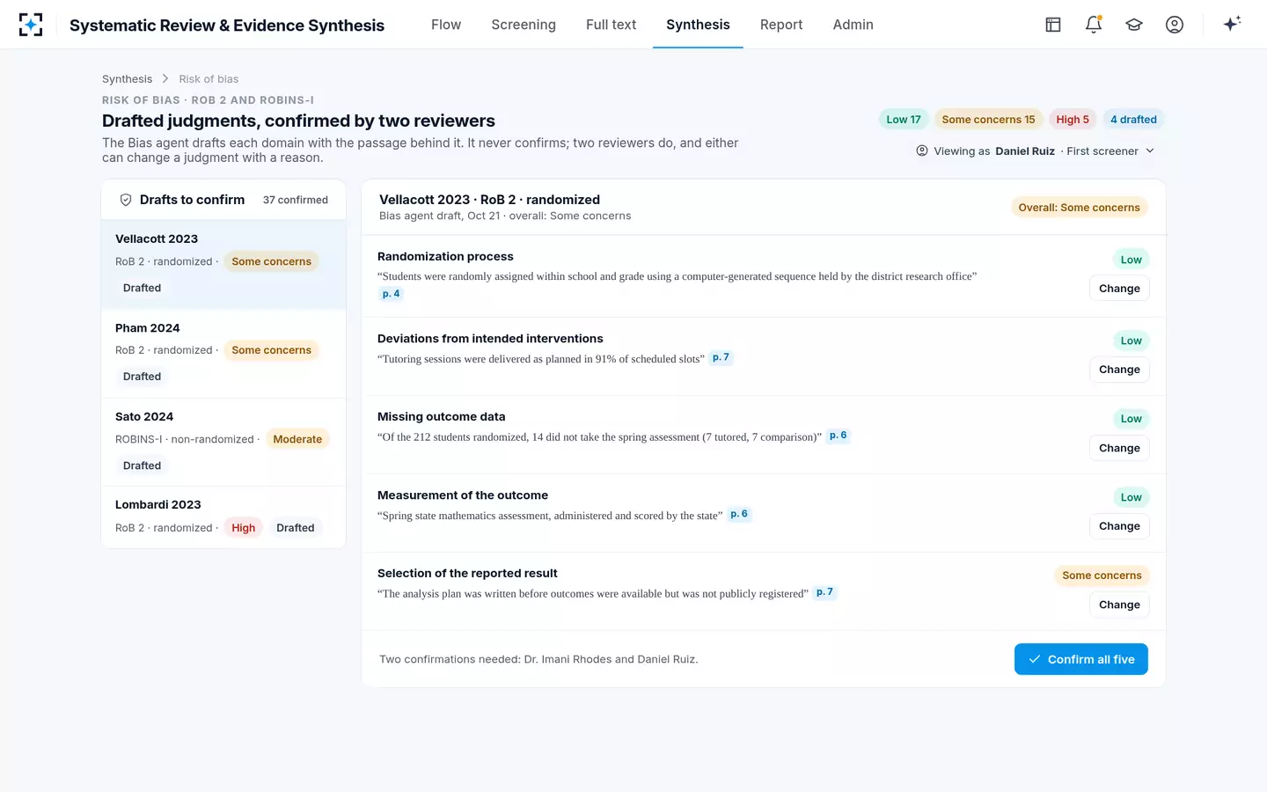The image size is (1267, 792).
Task: Open page 7 citation for analysis plan quote
Action: (824, 592)
